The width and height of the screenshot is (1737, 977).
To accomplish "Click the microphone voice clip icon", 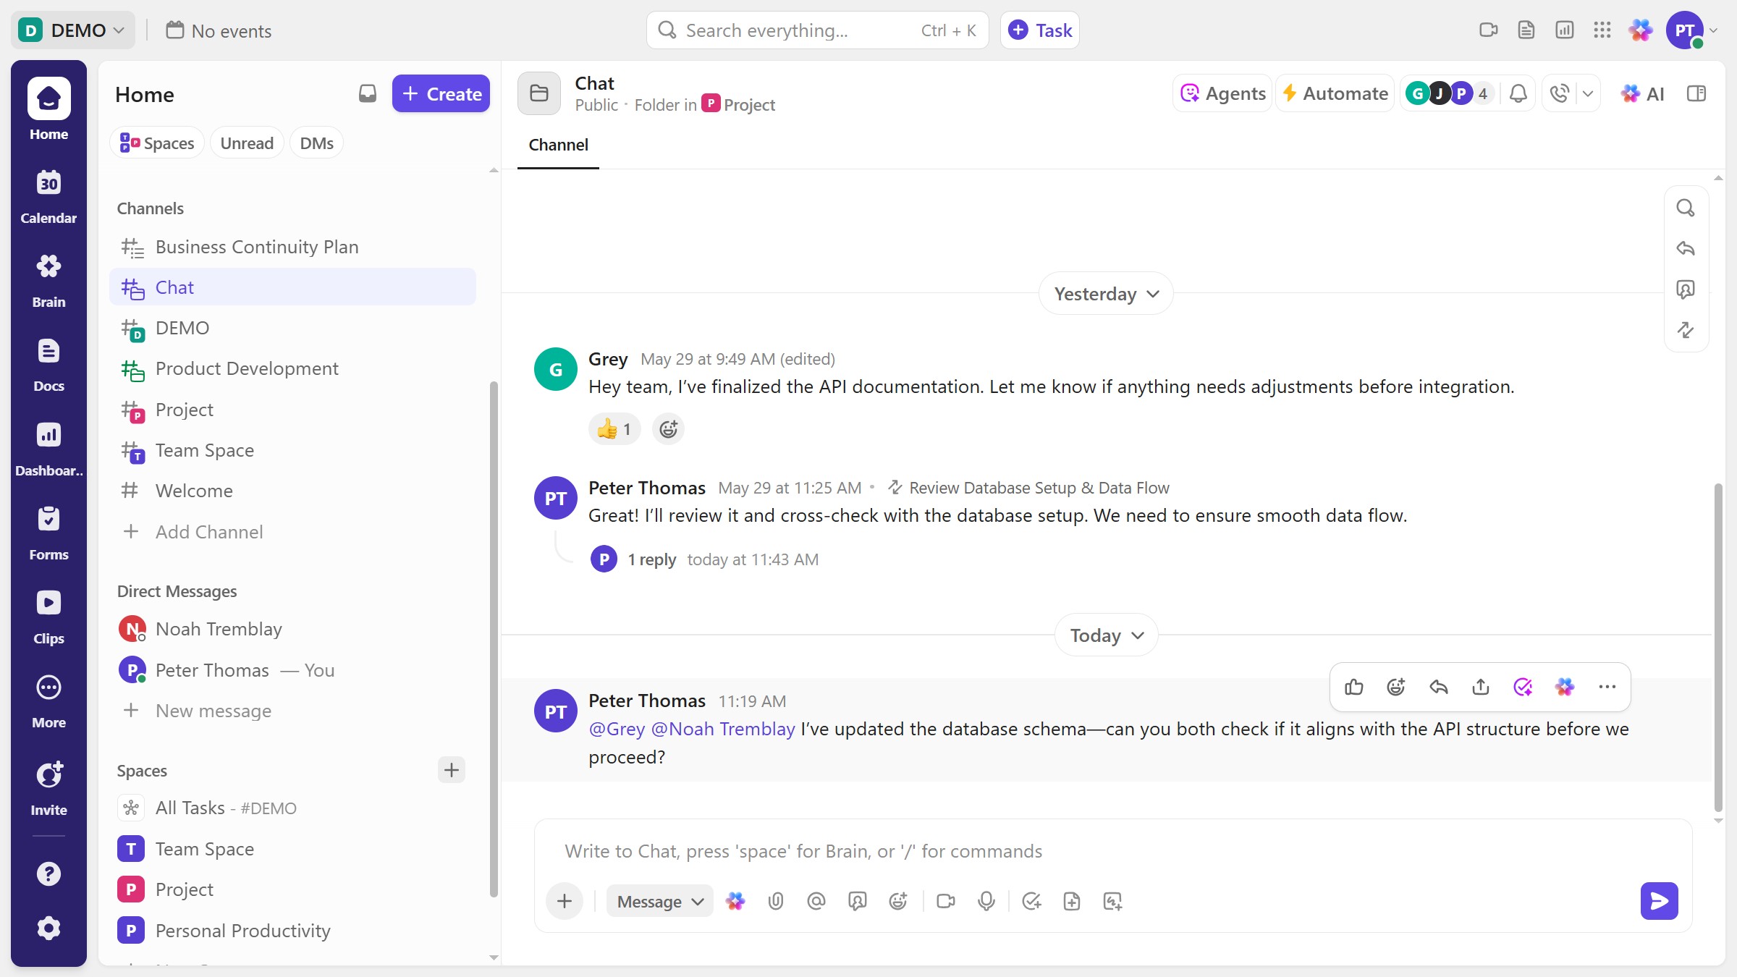I will [x=986, y=901].
